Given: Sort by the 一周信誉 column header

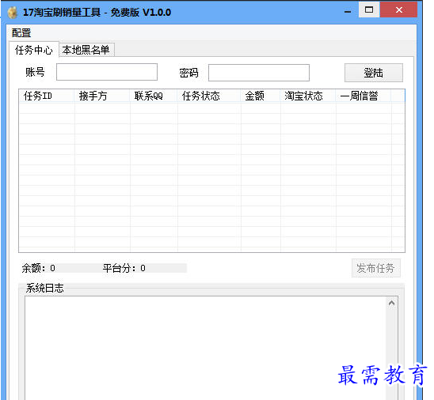Looking at the screenshot, I should [364, 96].
